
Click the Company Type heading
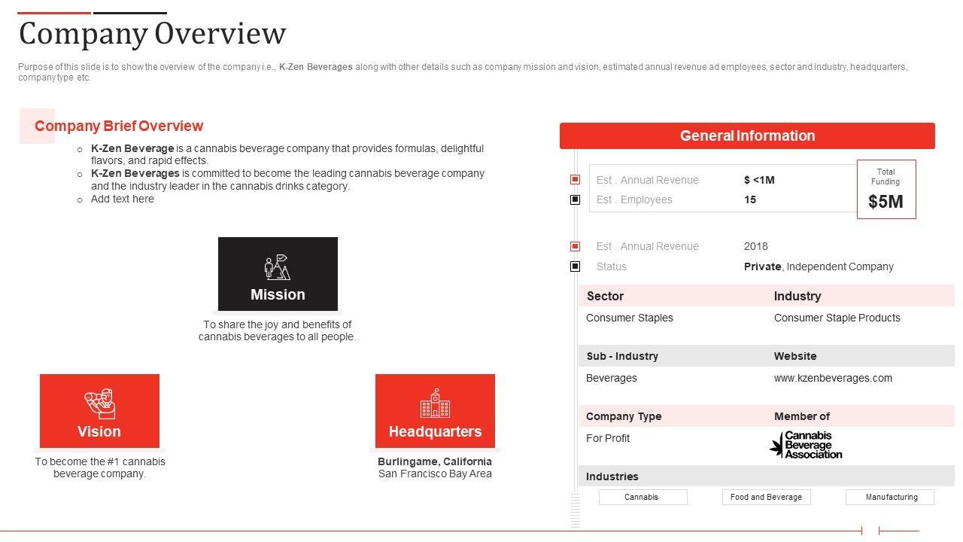point(624,416)
